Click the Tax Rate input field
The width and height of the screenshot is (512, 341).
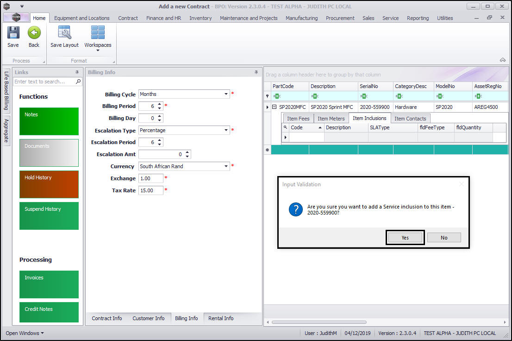150,190
